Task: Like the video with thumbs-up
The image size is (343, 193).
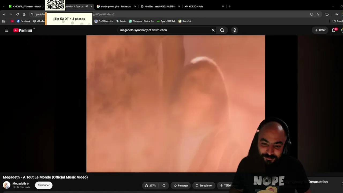Action: point(150,185)
